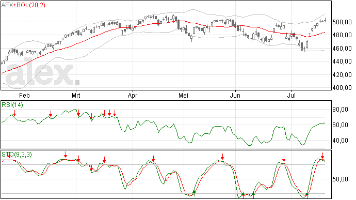Click the RSI(14) indicator label
The image size is (356, 200).
(x=12, y=105)
